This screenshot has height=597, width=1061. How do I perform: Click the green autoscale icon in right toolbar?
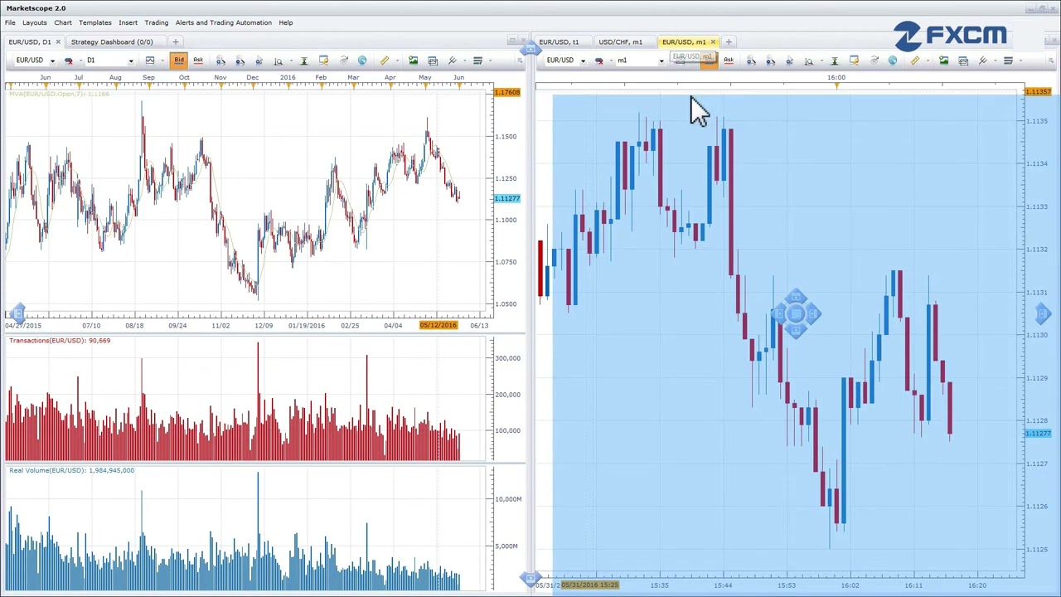pyautogui.click(x=834, y=61)
